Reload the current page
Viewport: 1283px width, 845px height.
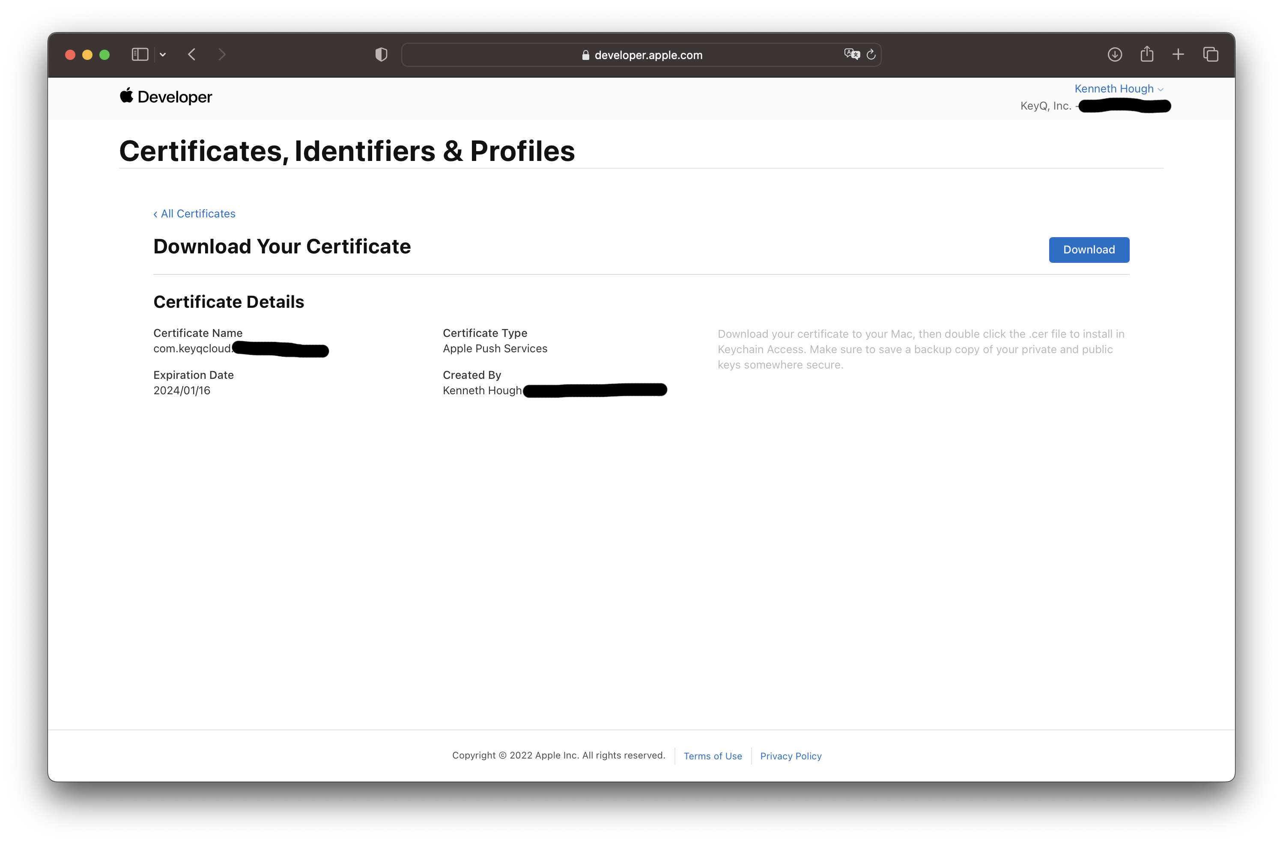(871, 54)
